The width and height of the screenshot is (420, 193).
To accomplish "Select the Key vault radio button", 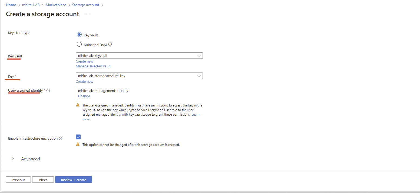I will [79, 35].
